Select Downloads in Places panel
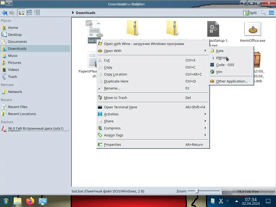Screen dimensions: 276x207 coord(35,49)
